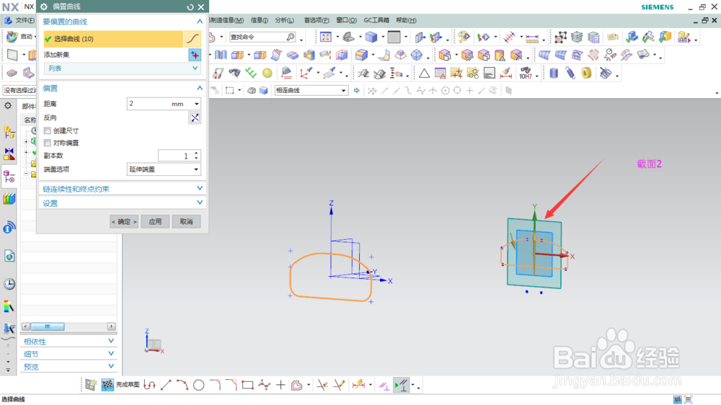Viewport: 721px width, 405px height.
Task: Expand the 列表 list section
Action: pyautogui.click(x=122, y=68)
